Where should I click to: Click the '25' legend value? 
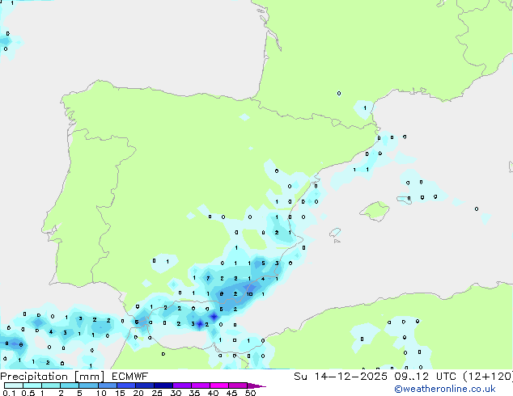pyautogui.click(x=157, y=393)
